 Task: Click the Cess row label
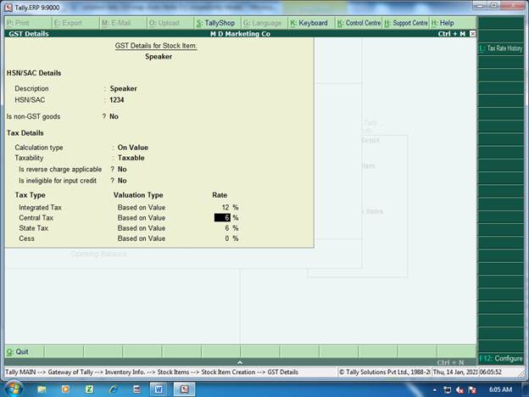pyautogui.click(x=26, y=238)
